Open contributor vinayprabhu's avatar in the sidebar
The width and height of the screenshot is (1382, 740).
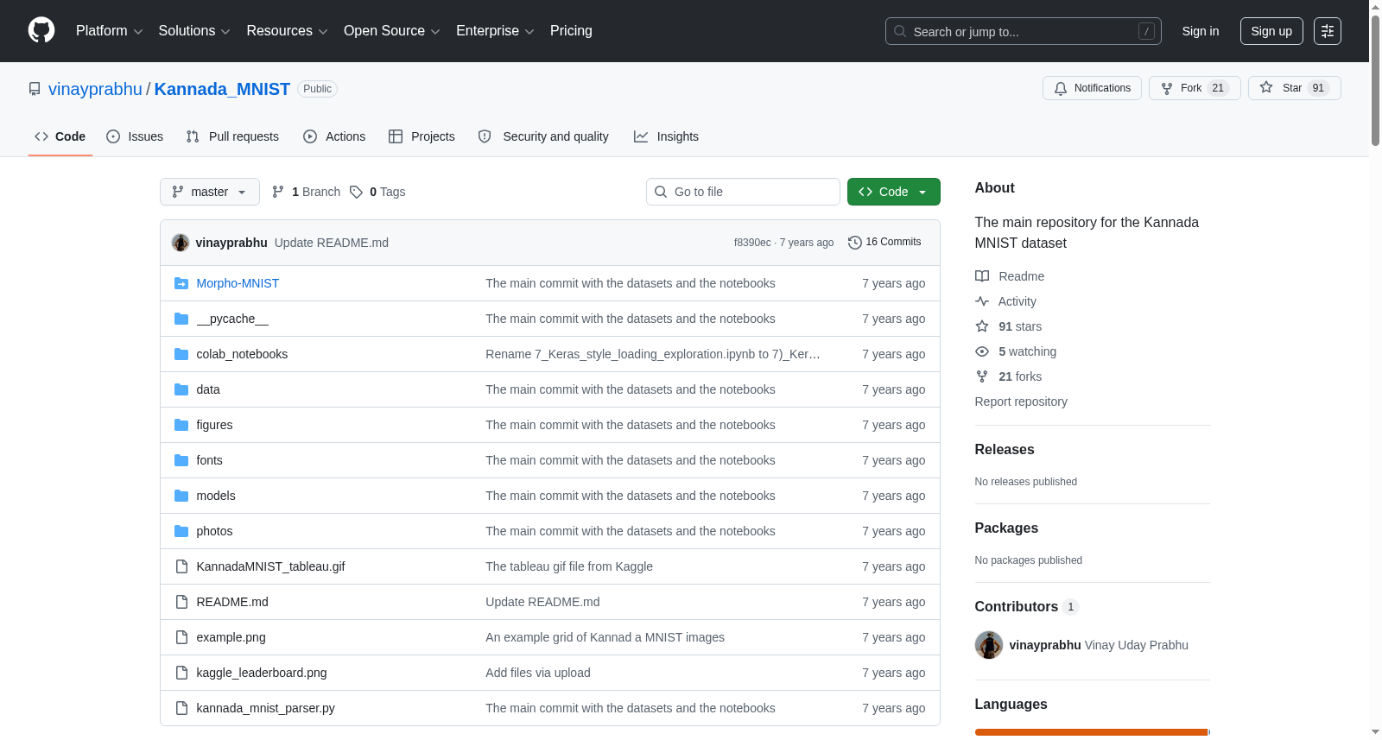click(989, 645)
